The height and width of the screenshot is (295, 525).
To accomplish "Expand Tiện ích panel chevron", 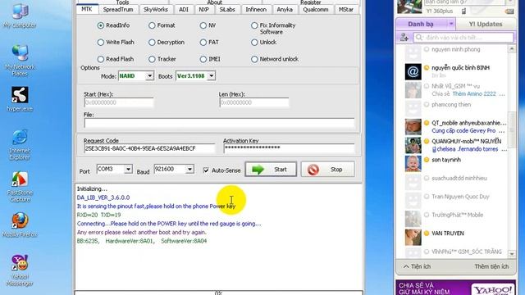I will 406,266.
